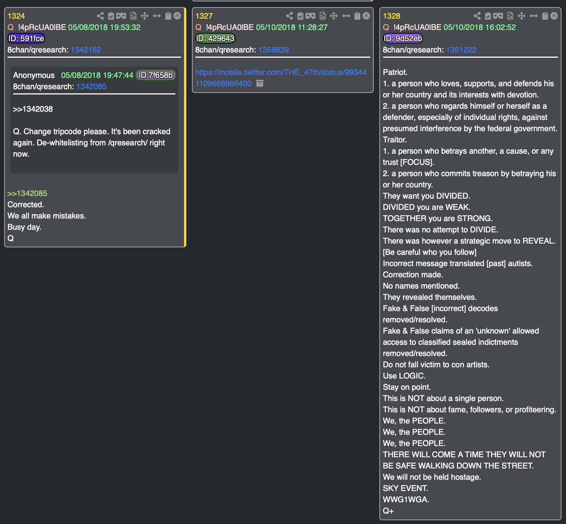Click the line '[Be careful who you follow]'
This screenshot has height=524, width=566.
[430, 252]
